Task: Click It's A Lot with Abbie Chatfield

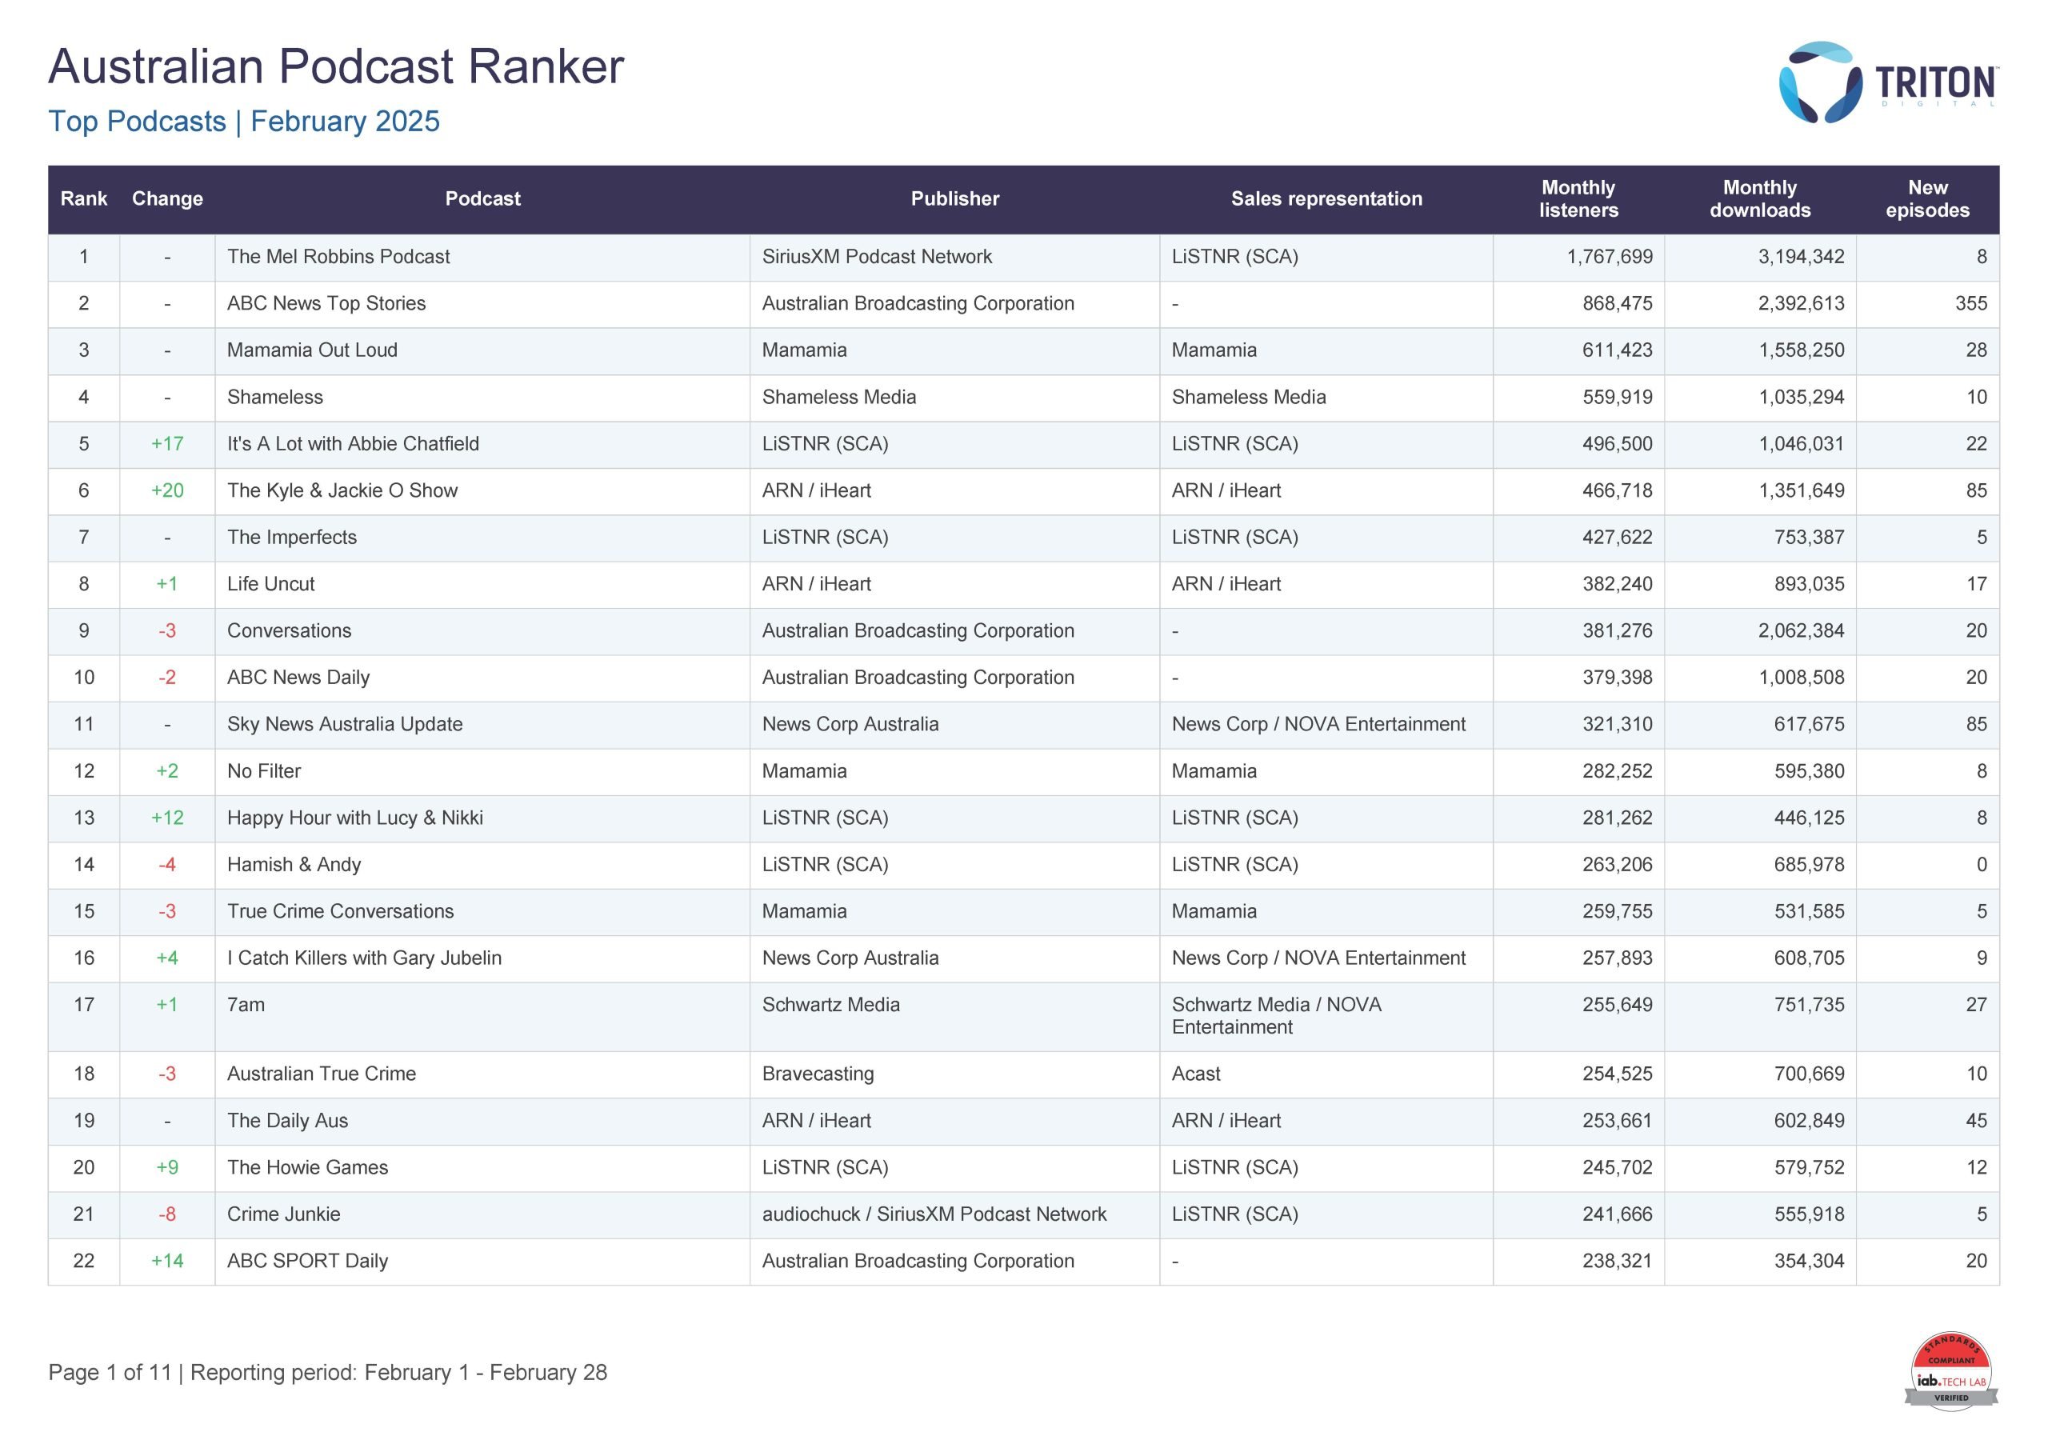Action: pos(354,444)
